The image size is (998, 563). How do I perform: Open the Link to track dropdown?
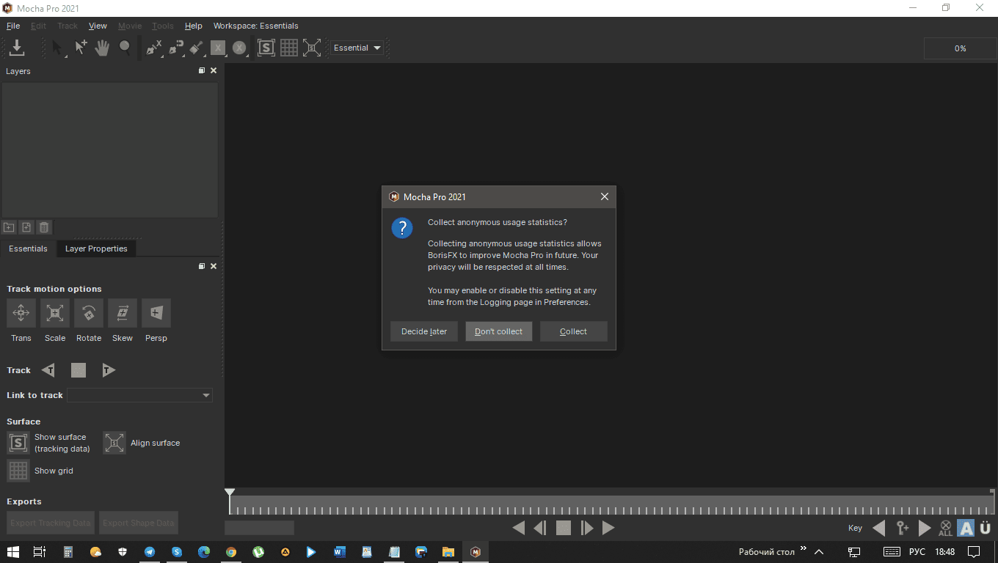click(139, 395)
